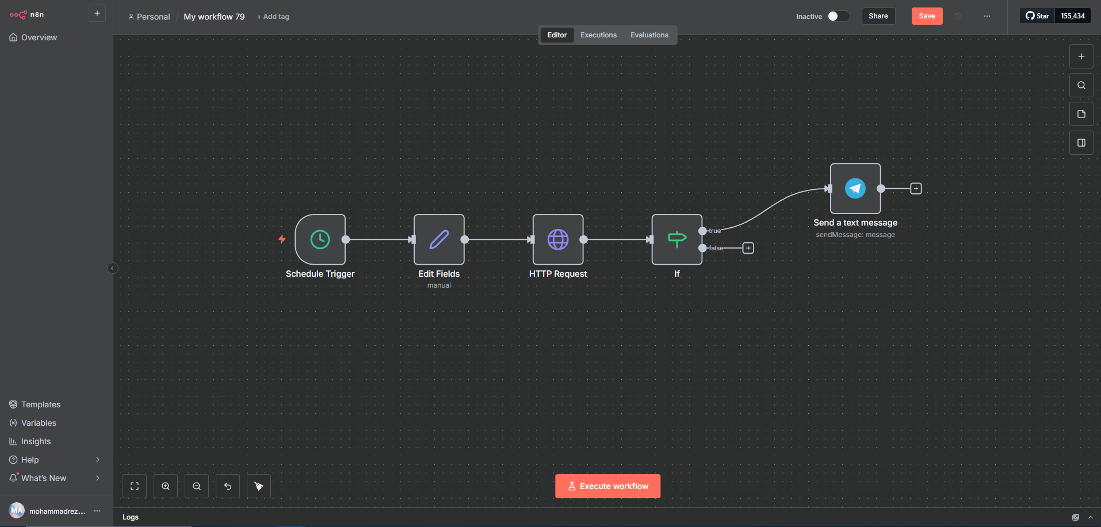This screenshot has width=1101, height=527.
Task: Fit workflow to view icon
Action: (x=135, y=486)
